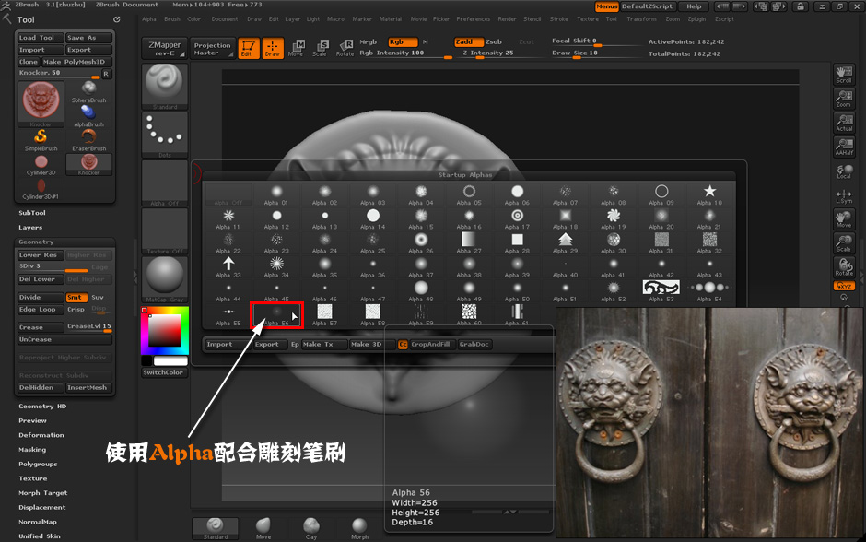This screenshot has width=866, height=542.
Task: Toggle the Rgb color mode
Action: (x=402, y=42)
